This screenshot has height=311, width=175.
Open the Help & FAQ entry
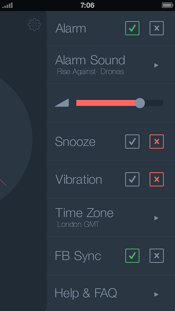[111, 293]
